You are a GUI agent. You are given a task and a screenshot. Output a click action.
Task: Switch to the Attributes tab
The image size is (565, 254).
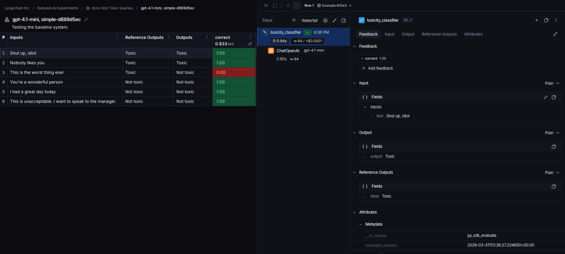(x=473, y=34)
